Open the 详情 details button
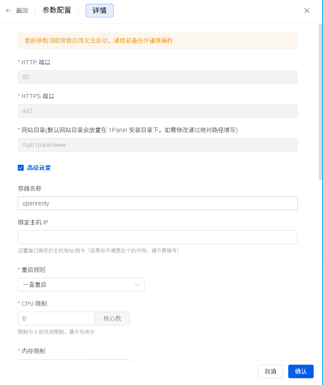Image resolution: width=323 pixels, height=385 pixels. tap(100, 11)
